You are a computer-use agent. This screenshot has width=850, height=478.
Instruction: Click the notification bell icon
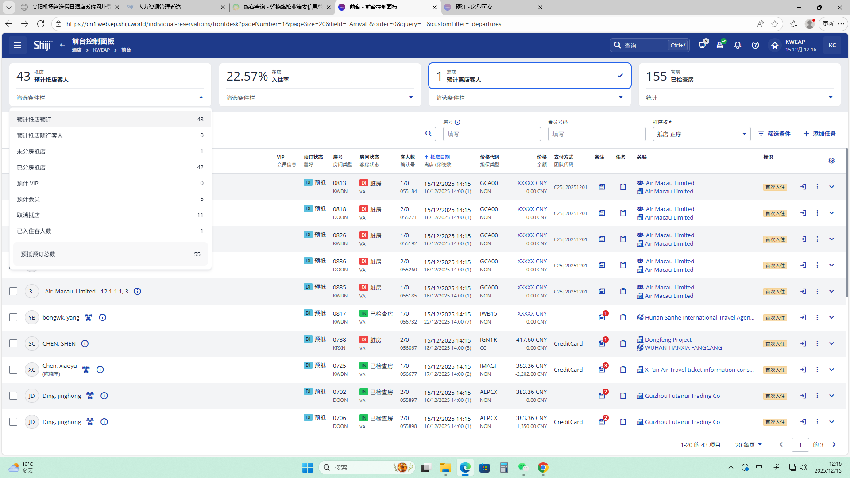(738, 45)
